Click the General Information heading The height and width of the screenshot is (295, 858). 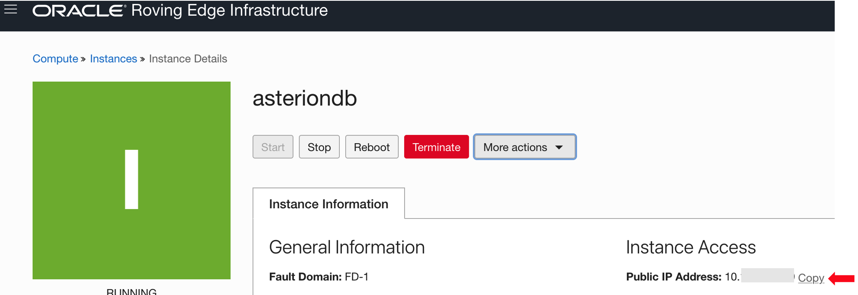coord(347,247)
